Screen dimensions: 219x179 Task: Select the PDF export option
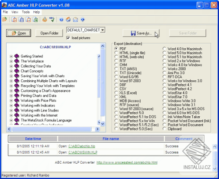[x=116, y=49]
